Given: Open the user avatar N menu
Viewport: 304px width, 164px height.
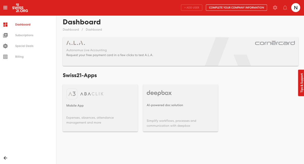Looking at the screenshot, I should point(296,8).
